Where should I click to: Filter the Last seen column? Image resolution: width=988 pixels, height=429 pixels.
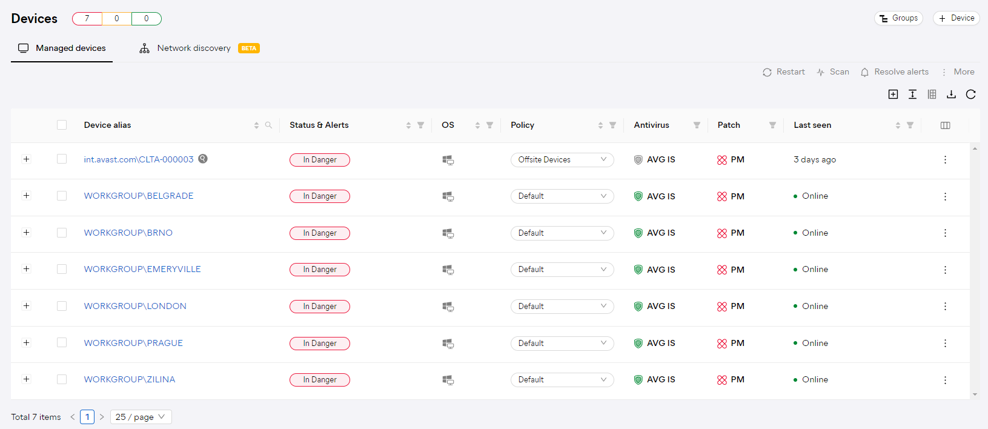[x=910, y=125]
